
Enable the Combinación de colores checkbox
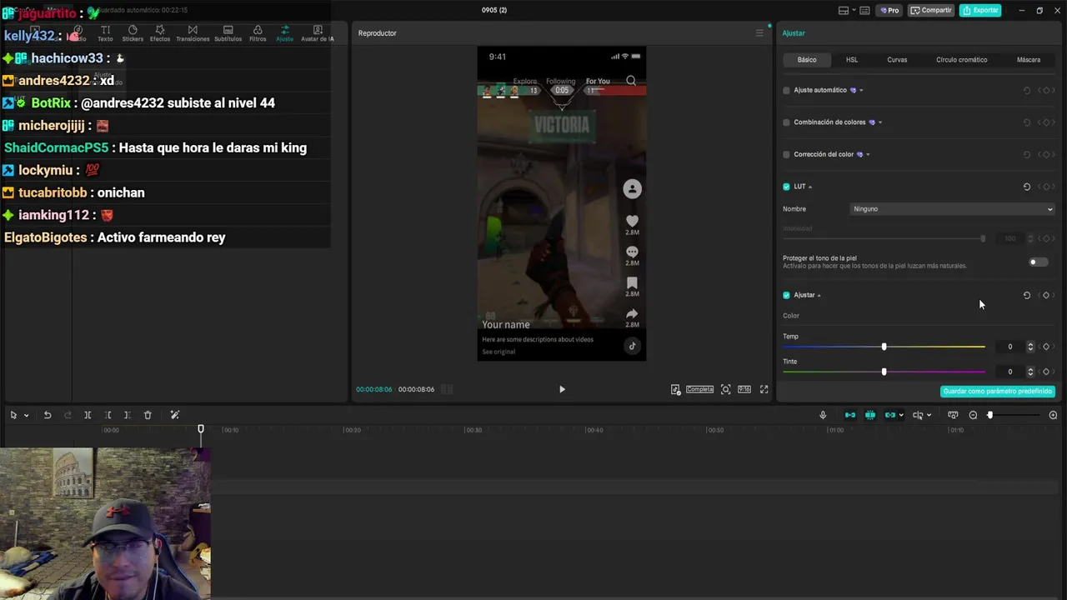786,122
